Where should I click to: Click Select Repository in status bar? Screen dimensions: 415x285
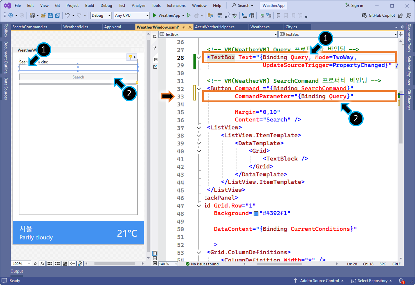point(372,281)
